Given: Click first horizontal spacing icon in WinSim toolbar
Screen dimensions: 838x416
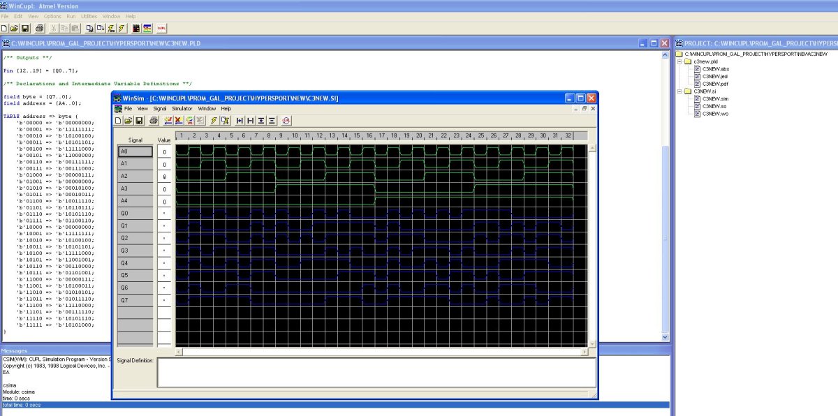Looking at the screenshot, I should point(240,121).
